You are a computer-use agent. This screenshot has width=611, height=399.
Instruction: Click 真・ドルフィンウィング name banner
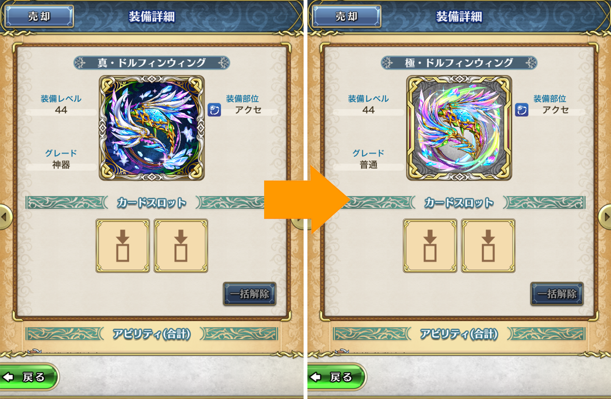152,63
